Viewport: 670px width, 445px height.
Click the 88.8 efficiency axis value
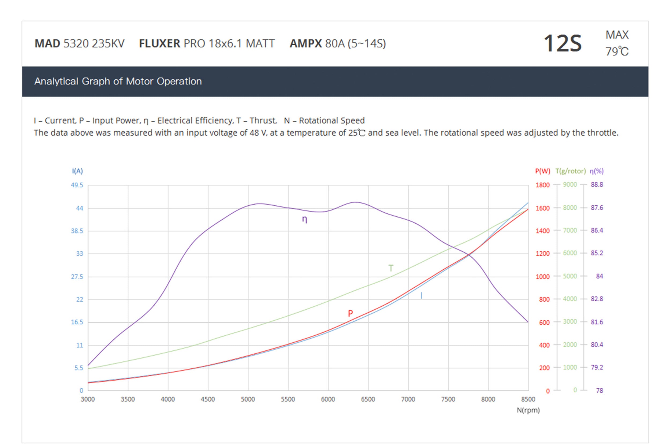[x=597, y=184]
